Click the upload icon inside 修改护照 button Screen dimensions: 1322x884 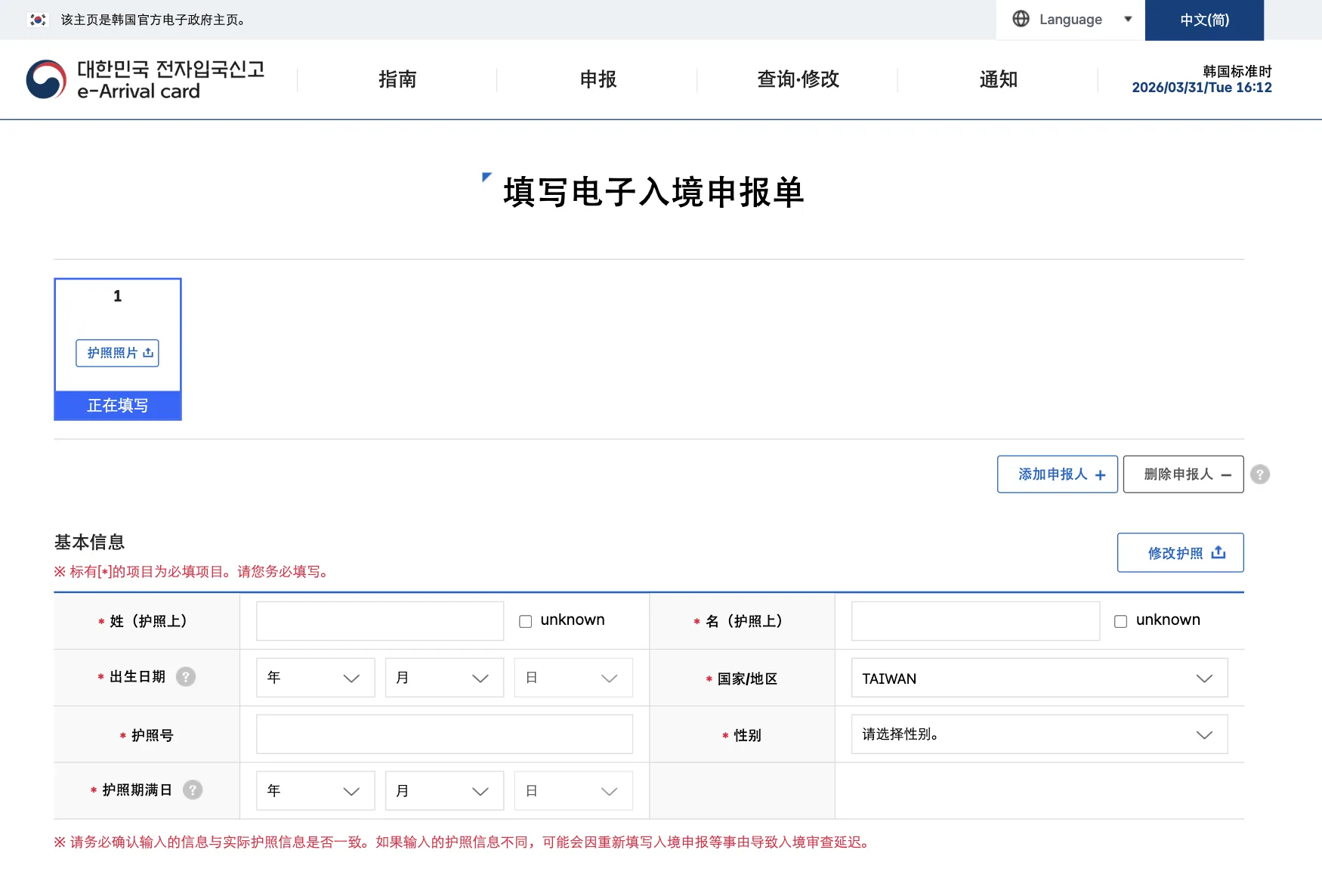click(x=1219, y=552)
